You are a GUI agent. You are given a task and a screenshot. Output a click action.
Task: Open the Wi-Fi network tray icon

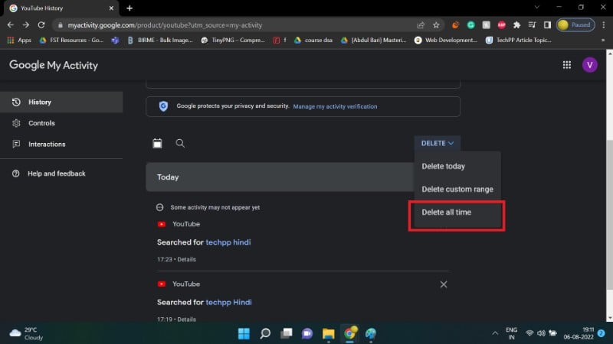click(x=529, y=333)
